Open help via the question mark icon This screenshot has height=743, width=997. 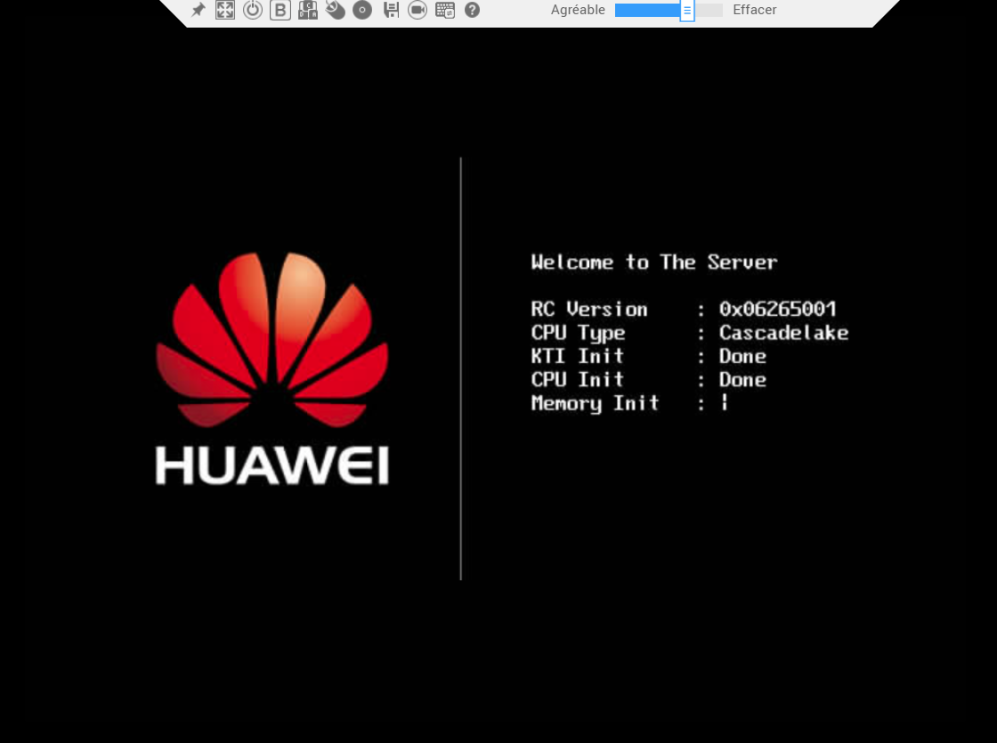[x=472, y=10]
